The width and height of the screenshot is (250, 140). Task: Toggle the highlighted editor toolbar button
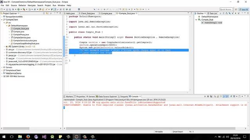55,9
